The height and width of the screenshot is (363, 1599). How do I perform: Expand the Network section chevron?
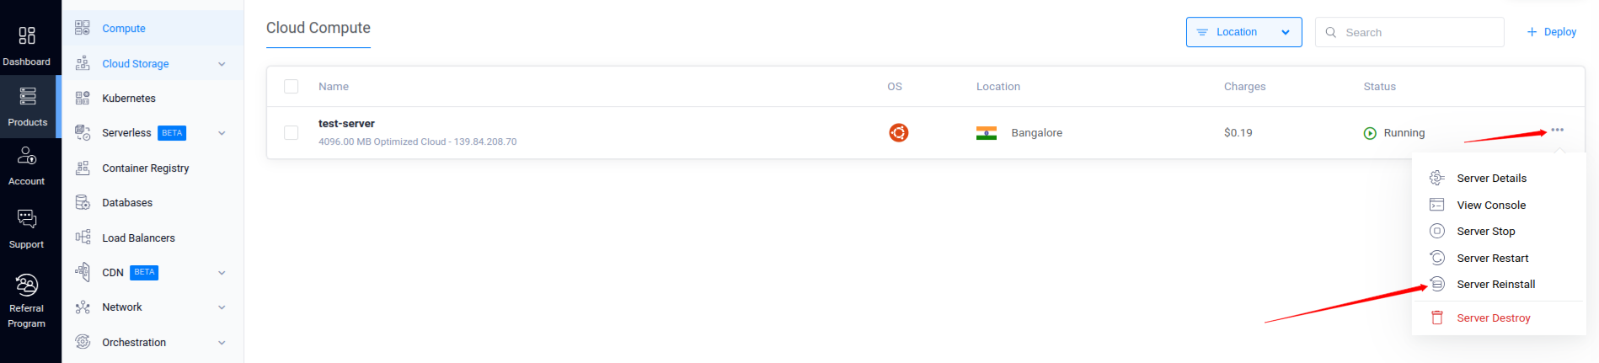click(222, 307)
